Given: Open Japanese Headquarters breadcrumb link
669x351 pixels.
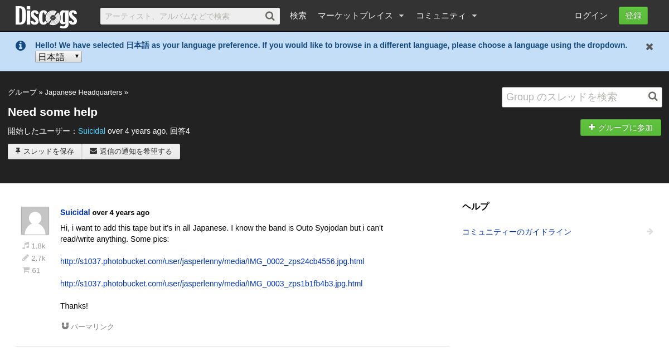Looking at the screenshot, I should [x=84, y=92].
